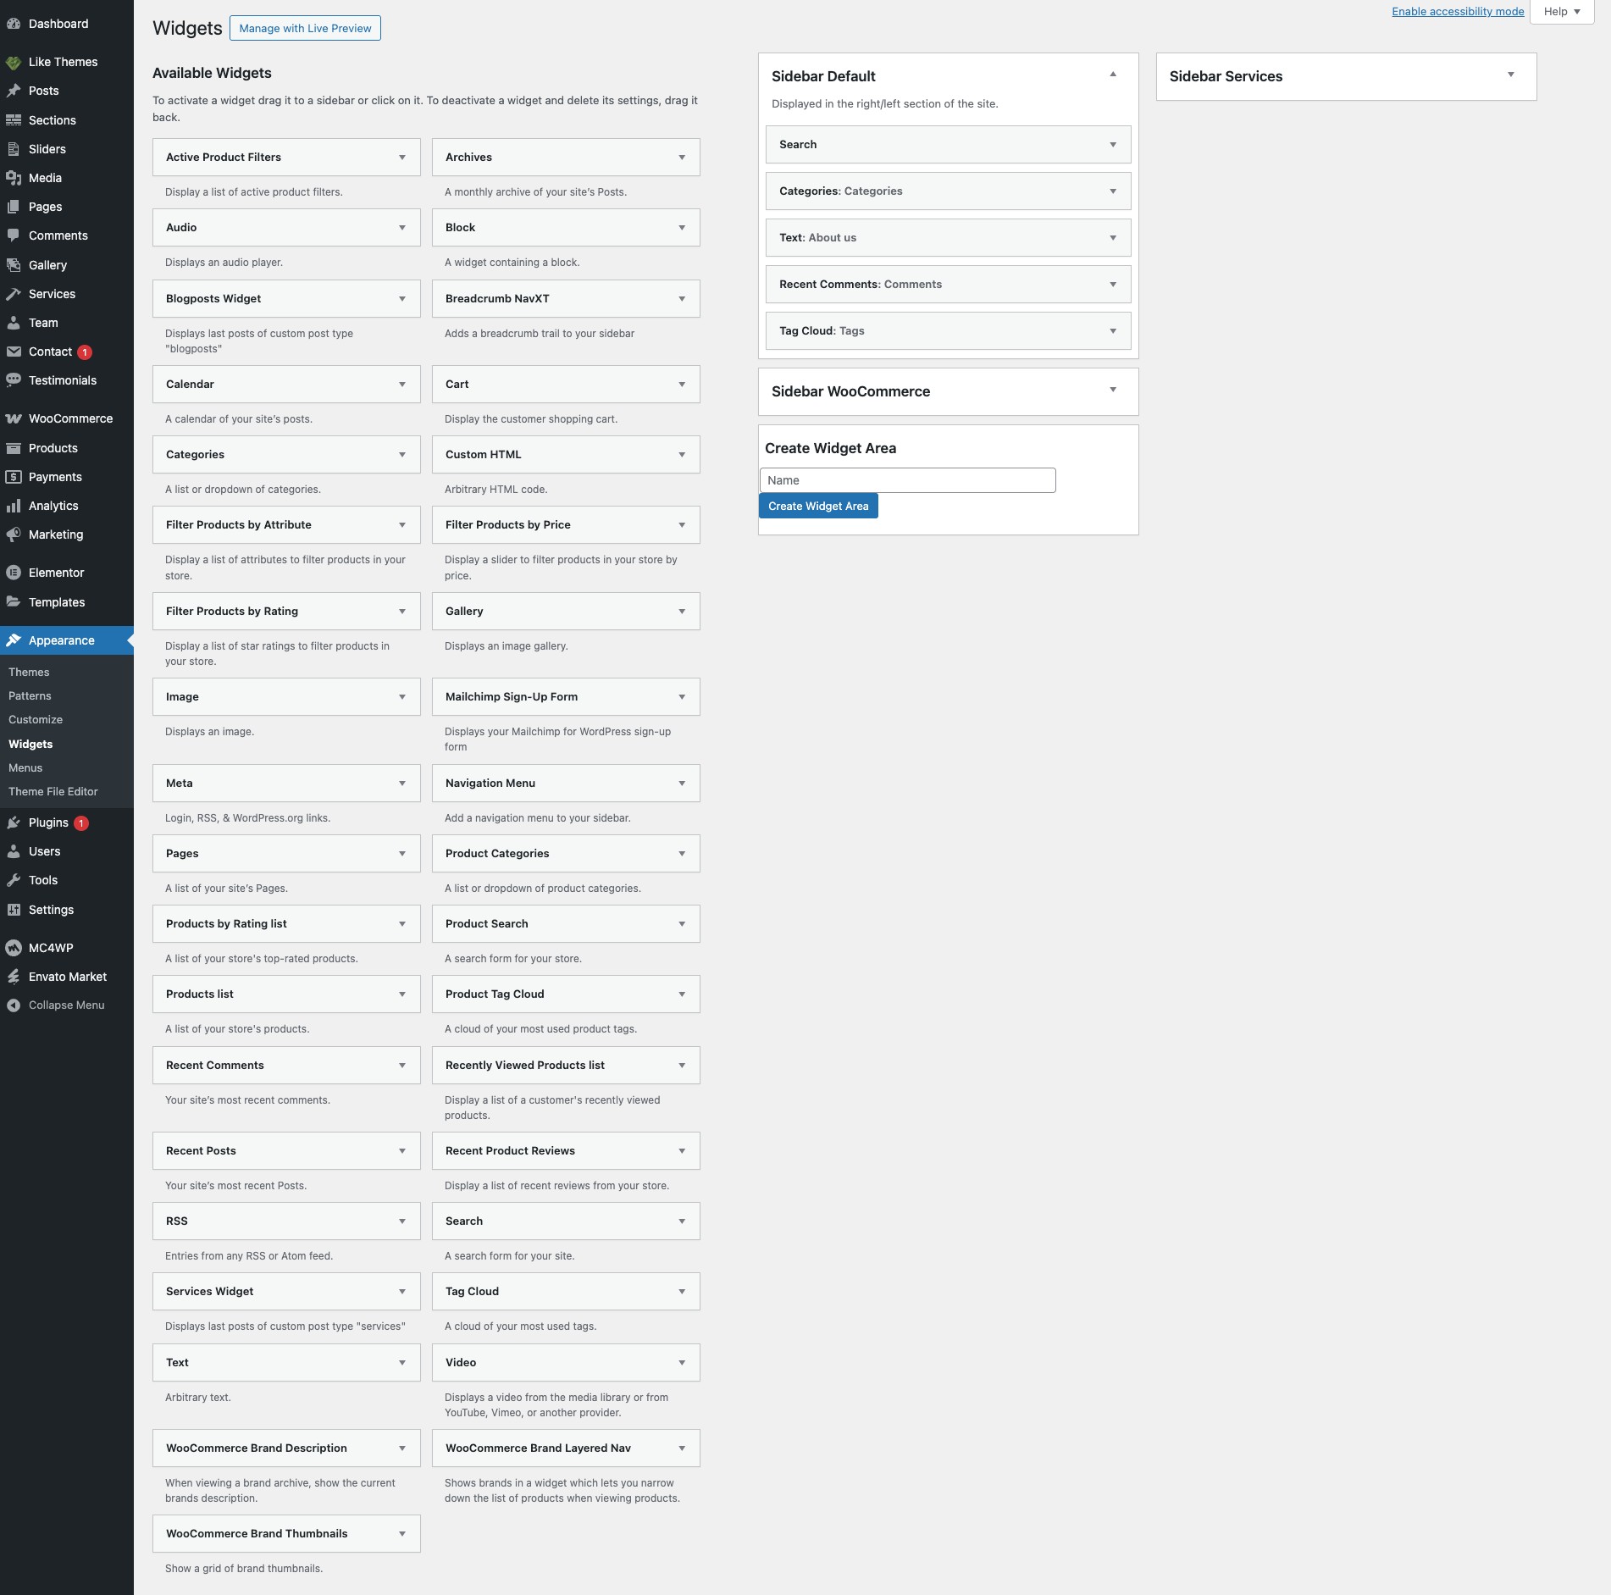The width and height of the screenshot is (1611, 1595).
Task: Click the widget area Name input field
Action: pyautogui.click(x=907, y=480)
